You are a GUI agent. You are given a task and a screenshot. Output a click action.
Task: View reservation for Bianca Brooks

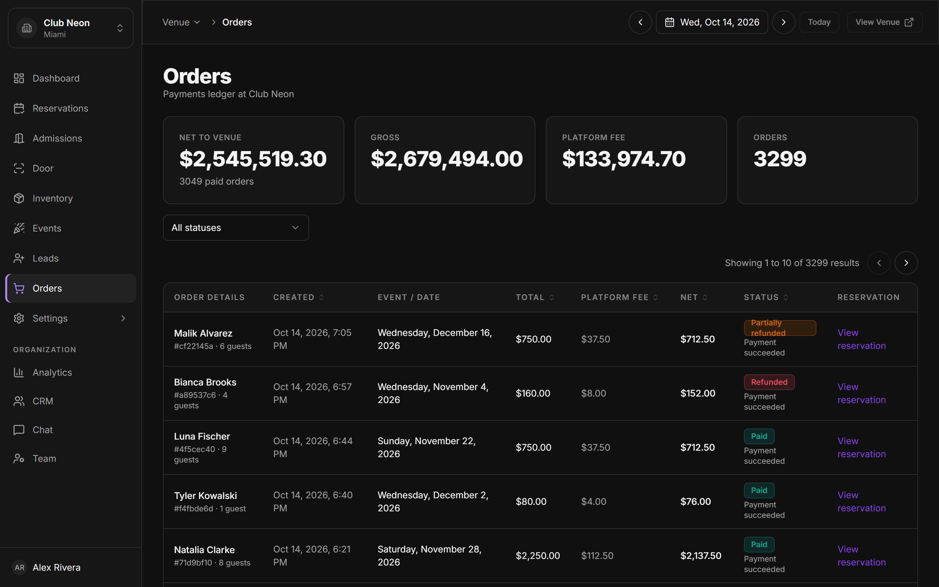tap(862, 393)
